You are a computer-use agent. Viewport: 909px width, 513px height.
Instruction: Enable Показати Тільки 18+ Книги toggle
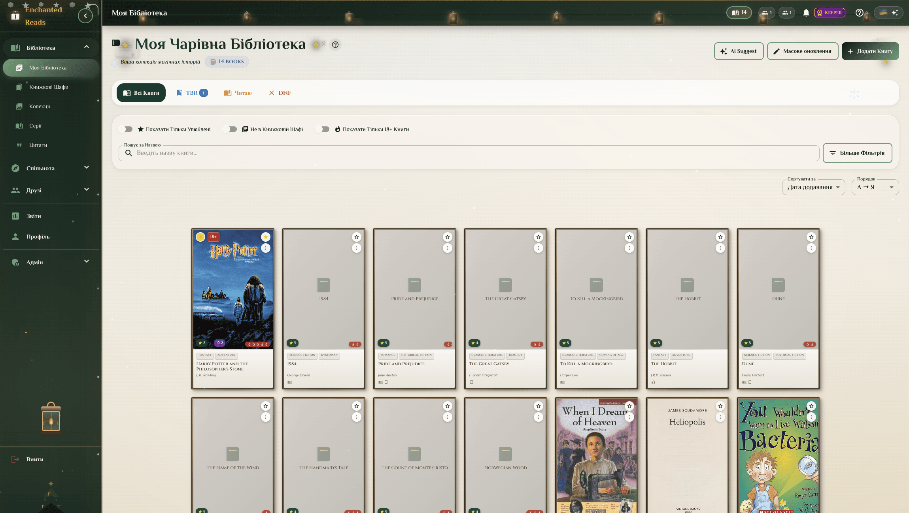(323, 129)
